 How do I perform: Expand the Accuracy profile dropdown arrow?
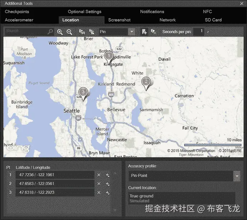pos(237,176)
